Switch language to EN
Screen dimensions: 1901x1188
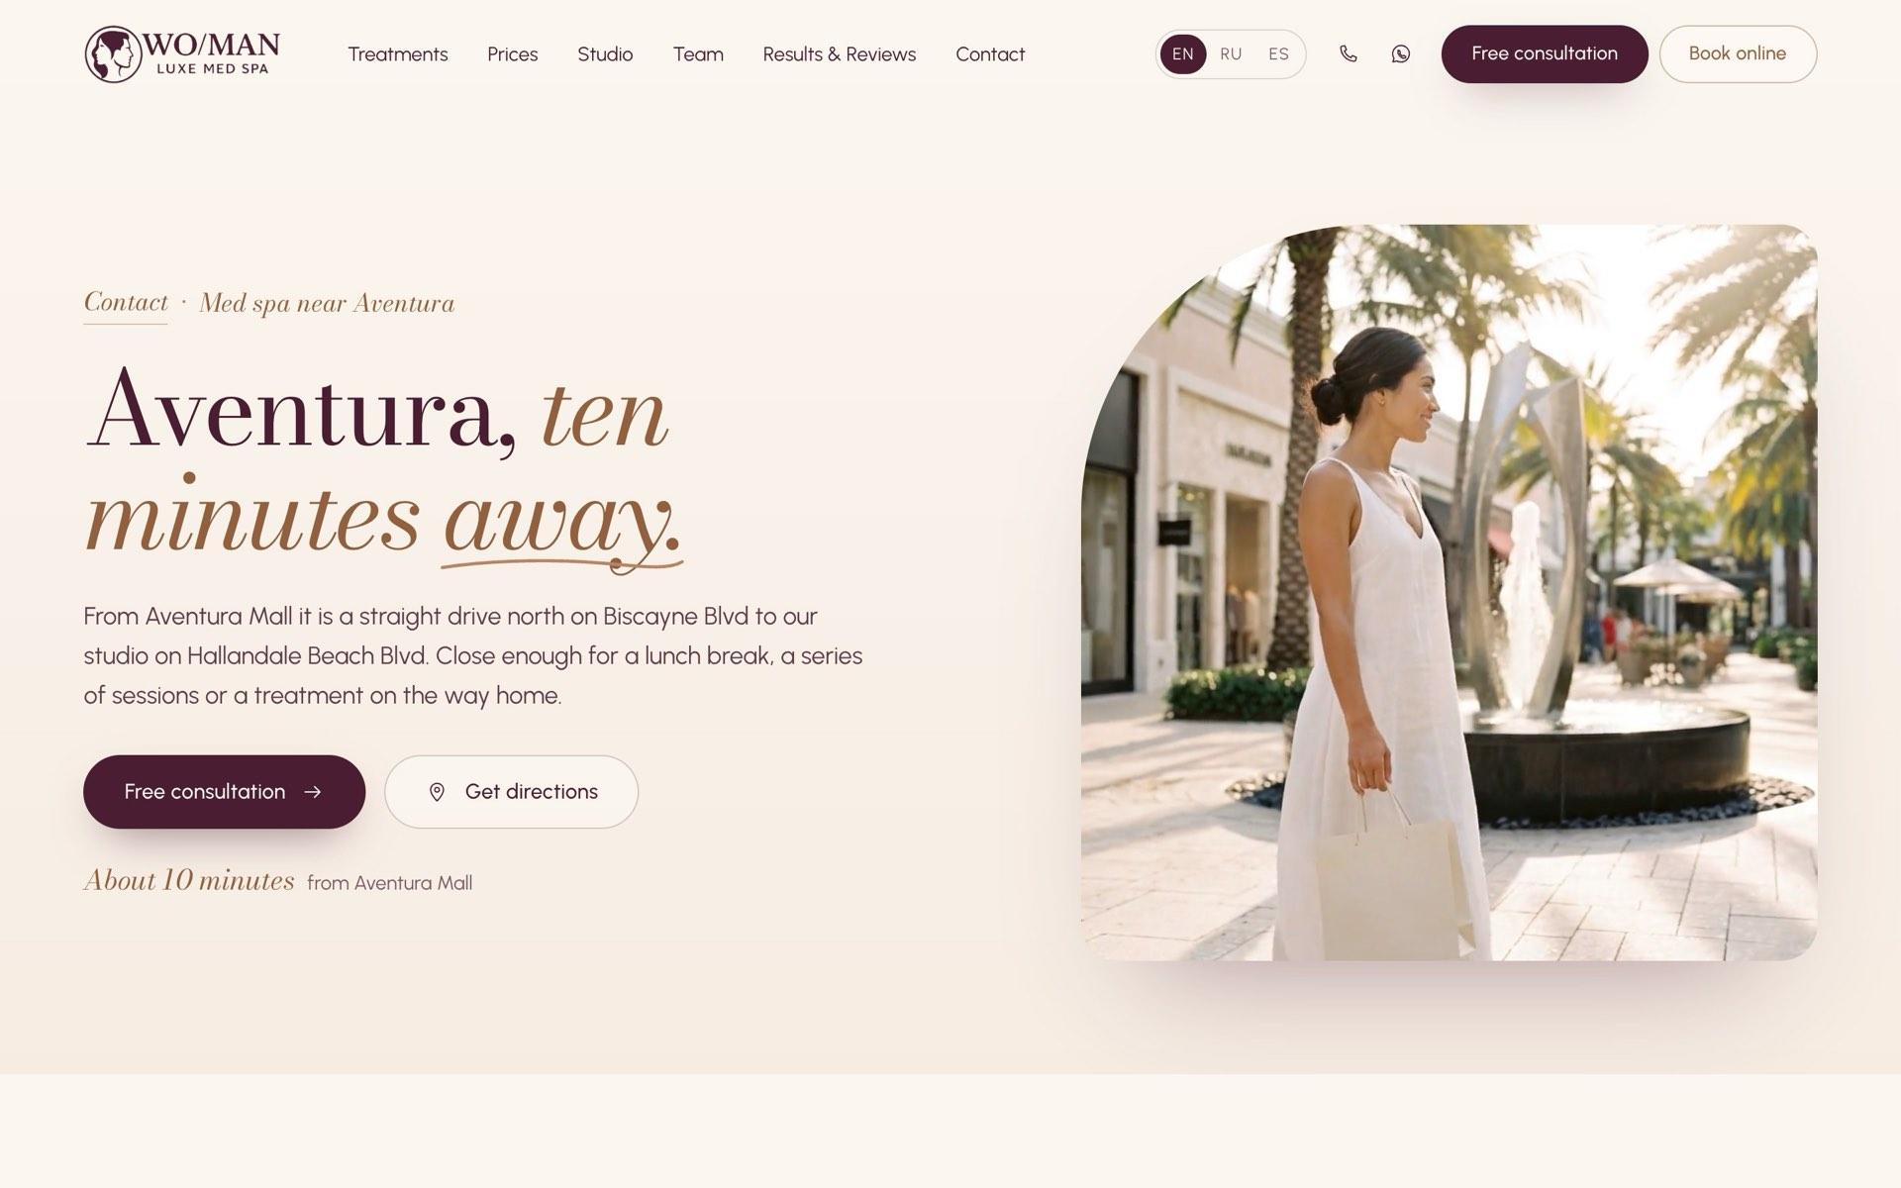1183,54
